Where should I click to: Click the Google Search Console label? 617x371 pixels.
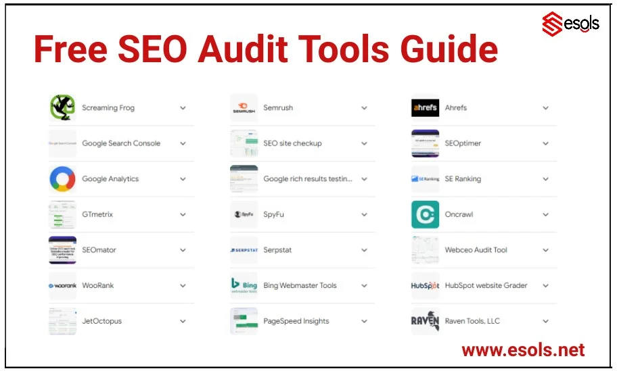click(x=121, y=143)
